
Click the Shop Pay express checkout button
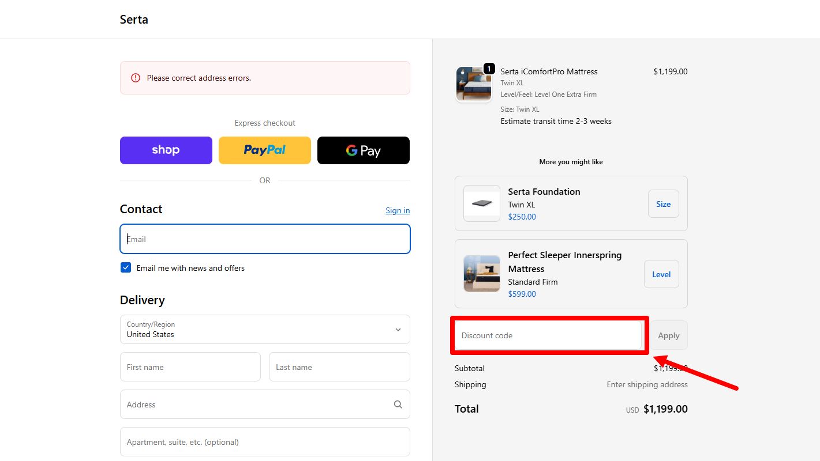[166, 150]
